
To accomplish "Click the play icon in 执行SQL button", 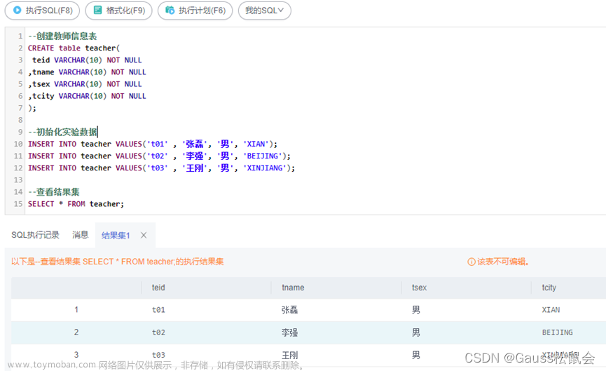I will click(x=17, y=10).
